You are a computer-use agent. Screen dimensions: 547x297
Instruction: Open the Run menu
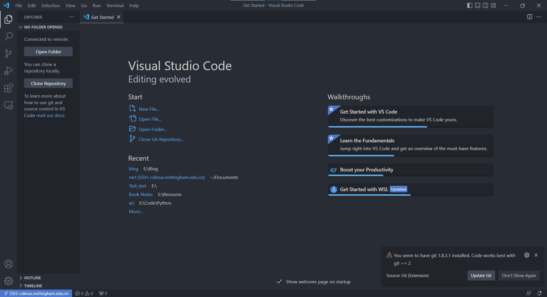pyautogui.click(x=97, y=5)
